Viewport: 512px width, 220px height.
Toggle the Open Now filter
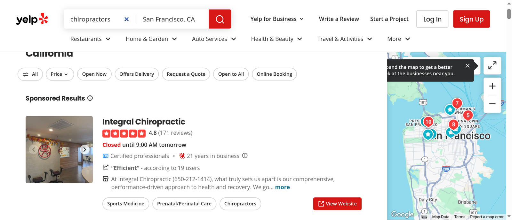click(x=94, y=74)
